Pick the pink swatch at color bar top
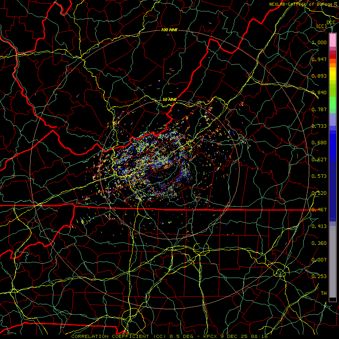339x339 pixels. pyautogui.click(x=333, y=40)
